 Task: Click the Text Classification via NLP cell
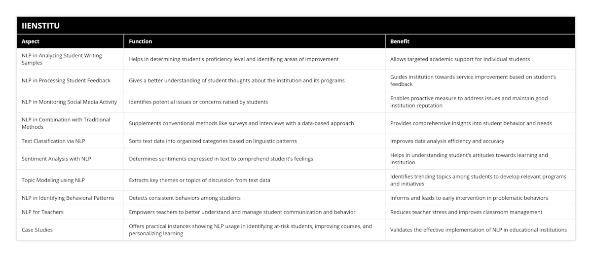53,141
